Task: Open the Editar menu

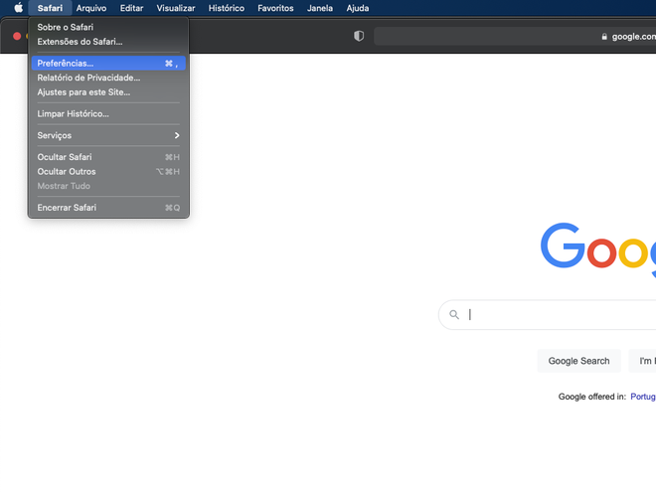Action: click(131, 8)
